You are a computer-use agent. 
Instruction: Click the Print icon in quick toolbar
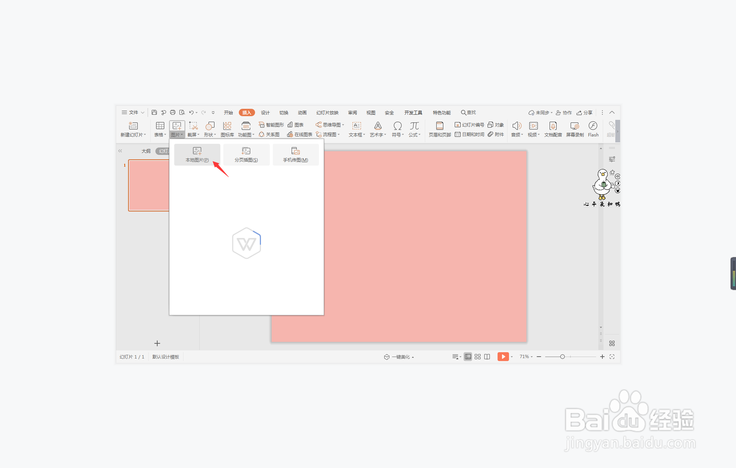click(x=173, y=112)
